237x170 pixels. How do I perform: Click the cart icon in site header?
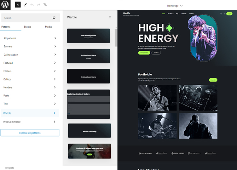221,14
